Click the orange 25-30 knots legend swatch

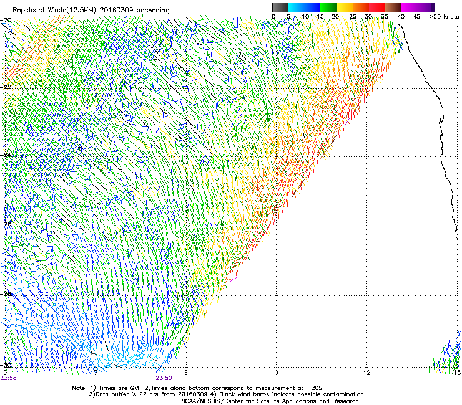[361, 7]
